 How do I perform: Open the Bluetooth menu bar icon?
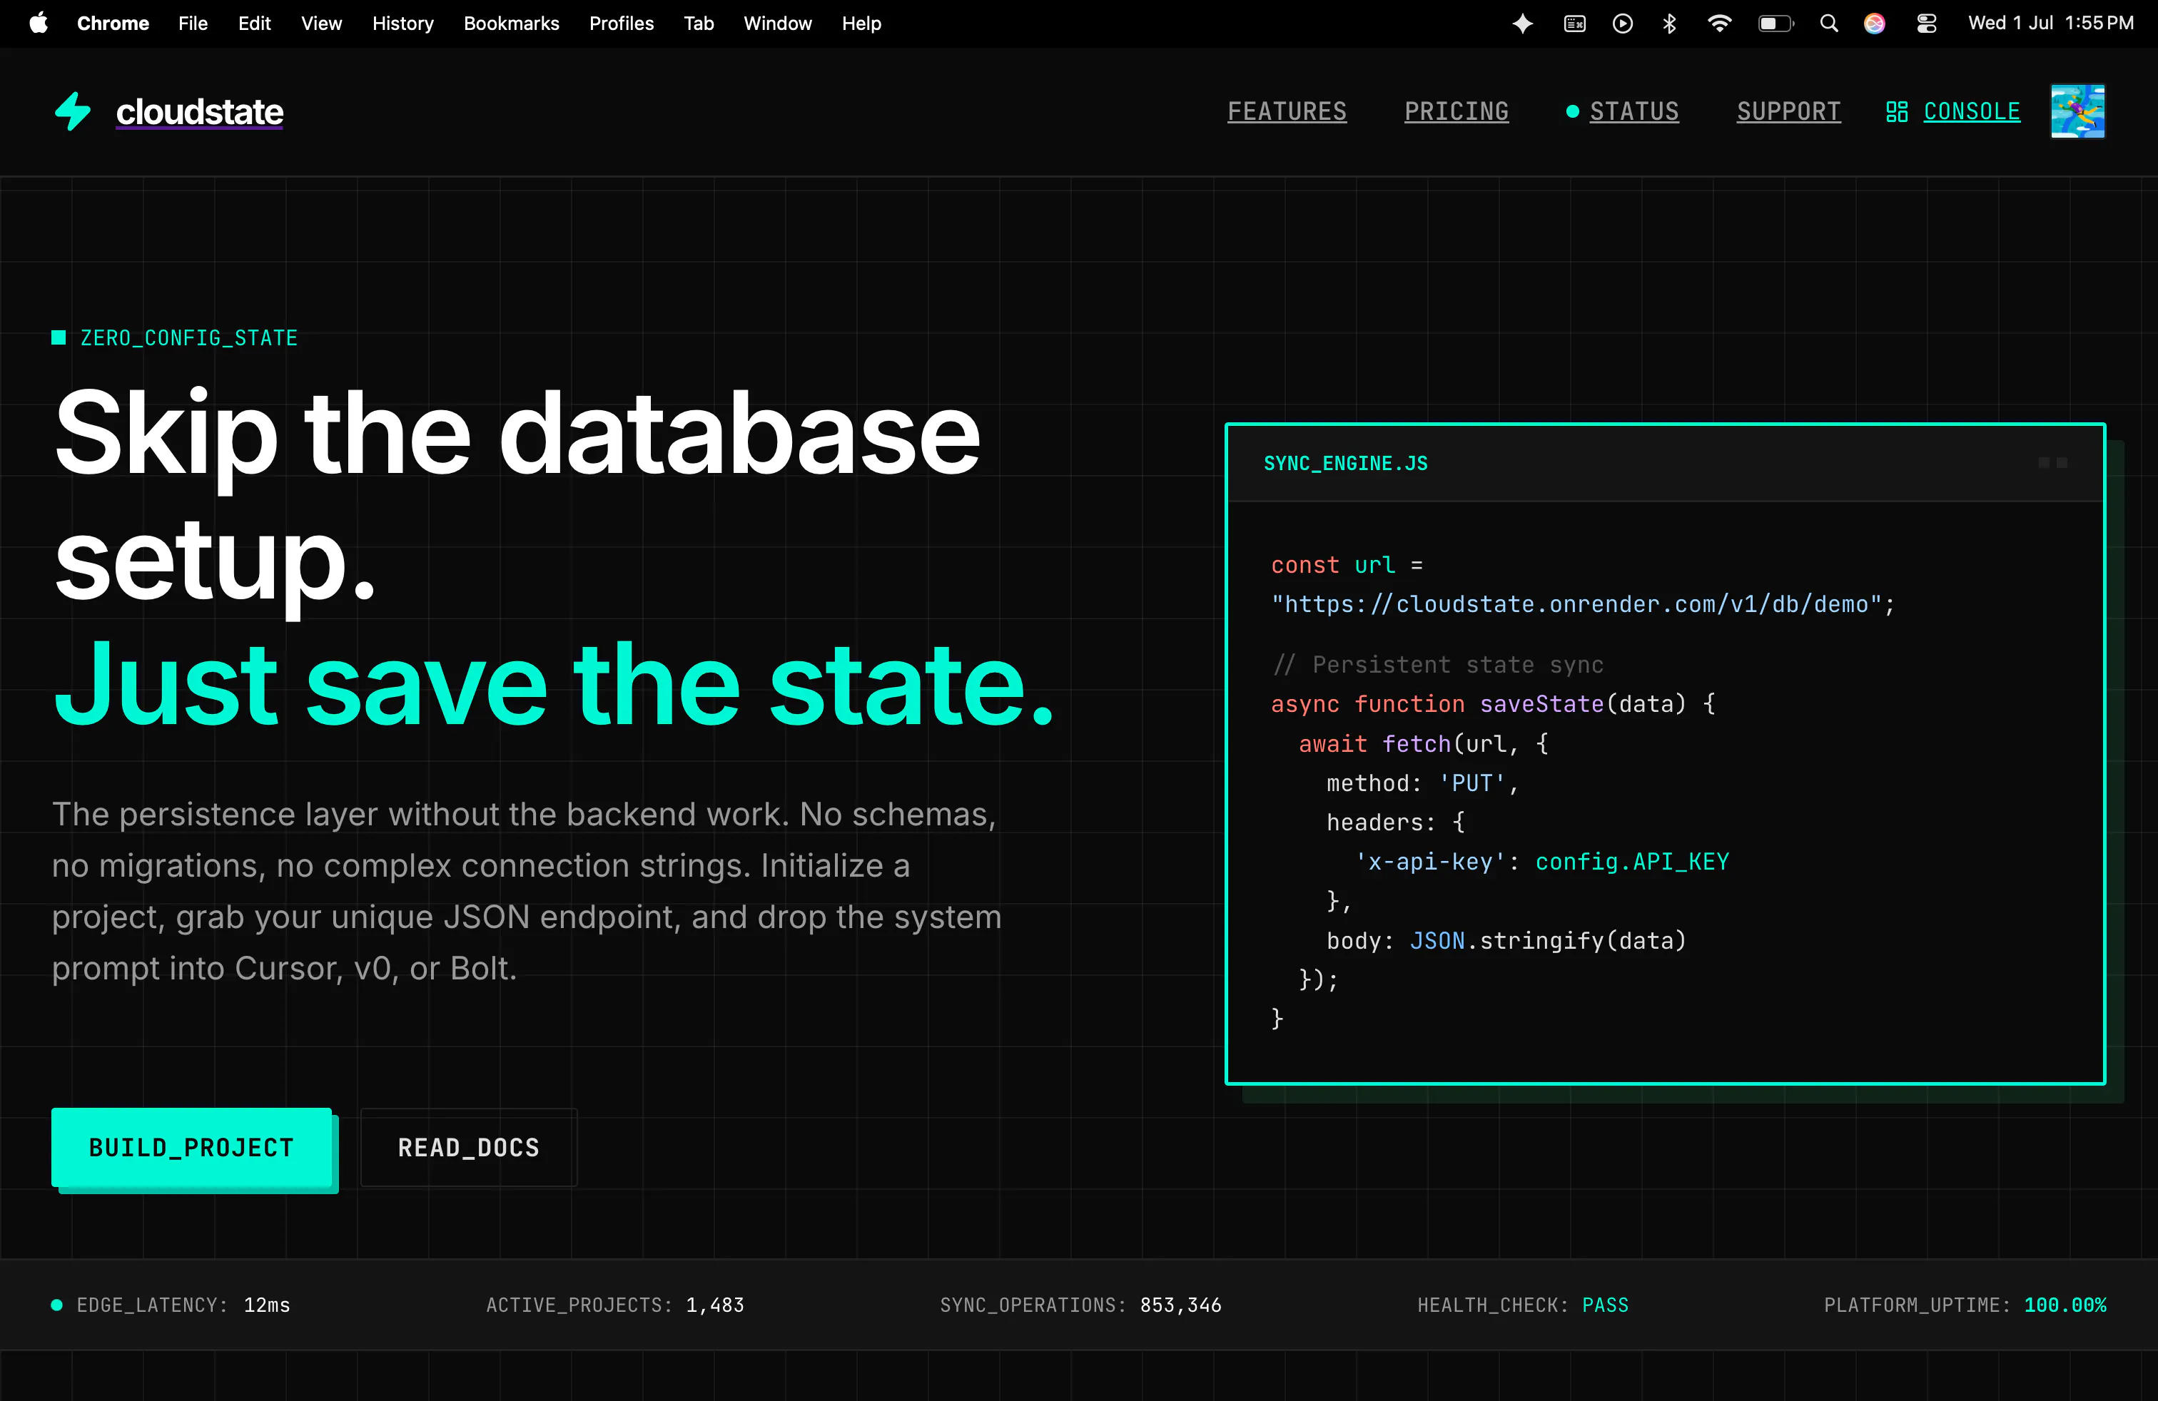[1669, 24]
